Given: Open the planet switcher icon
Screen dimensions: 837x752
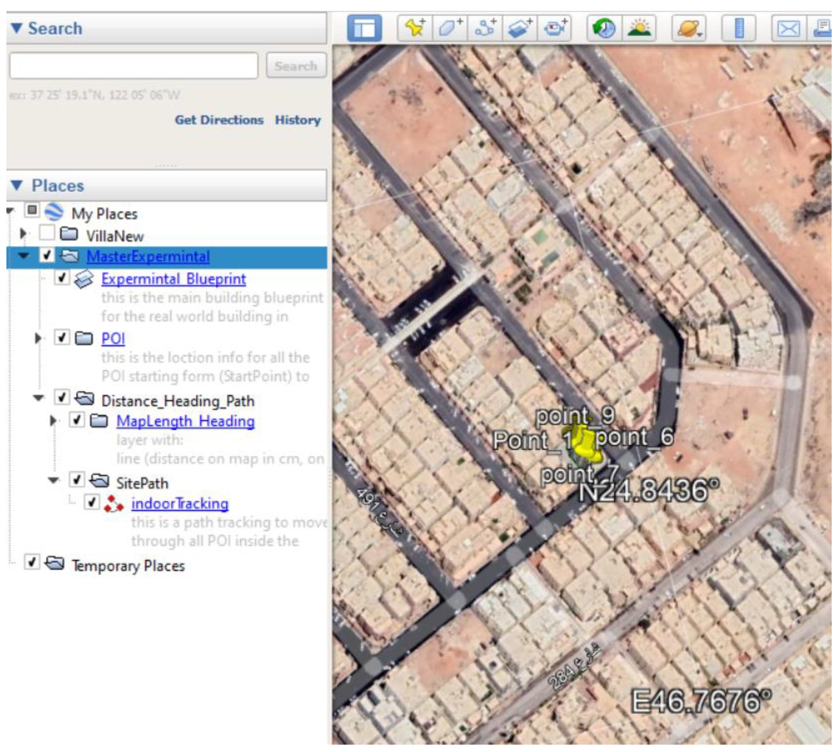Looking at the screenshot, I should [689, 28].
